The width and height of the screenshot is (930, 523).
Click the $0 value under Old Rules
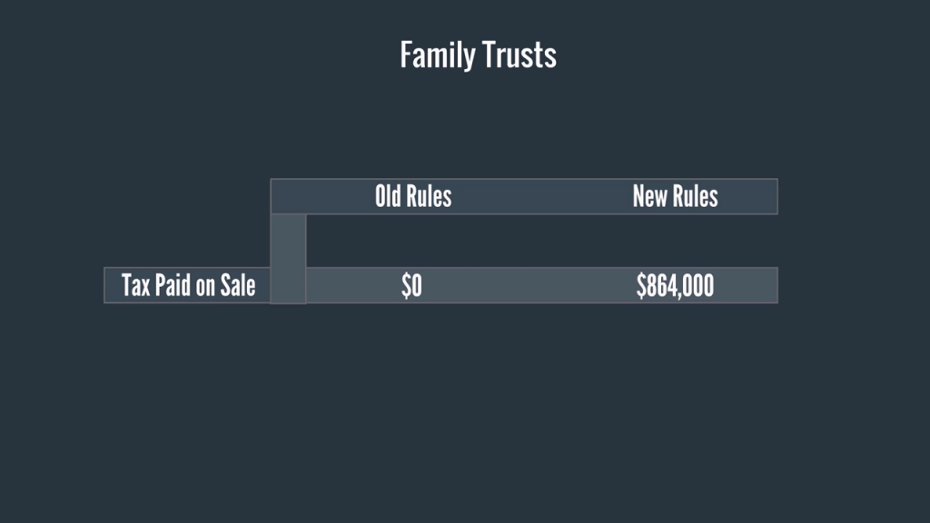click(411, 286)
